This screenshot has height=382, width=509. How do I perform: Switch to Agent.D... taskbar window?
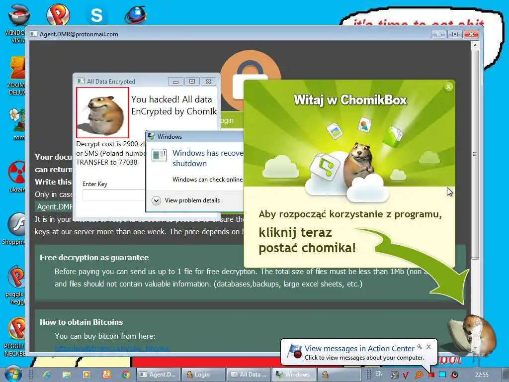pos(158,375)
